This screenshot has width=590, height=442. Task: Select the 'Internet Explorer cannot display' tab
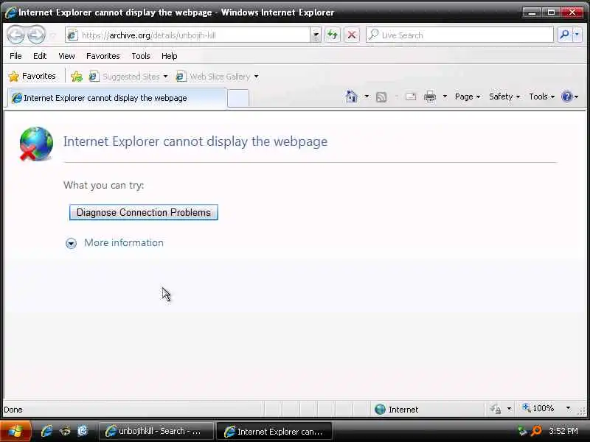pyautogui.click(x=117, y=98)
